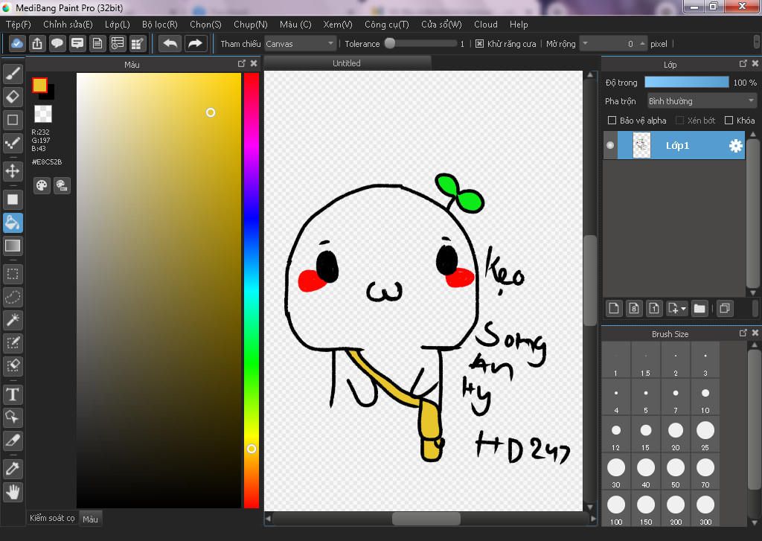Select the Select Eraser tool

(13, 366)
